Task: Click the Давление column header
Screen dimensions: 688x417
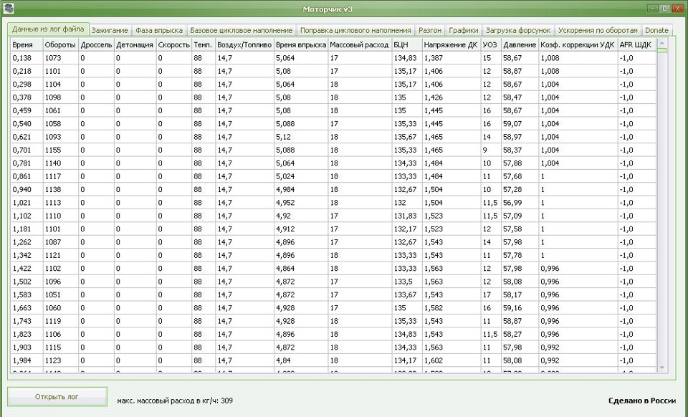Action: pos(520,44)
